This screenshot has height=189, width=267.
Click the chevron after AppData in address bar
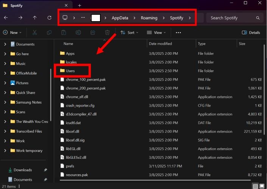tap(134, 18)
